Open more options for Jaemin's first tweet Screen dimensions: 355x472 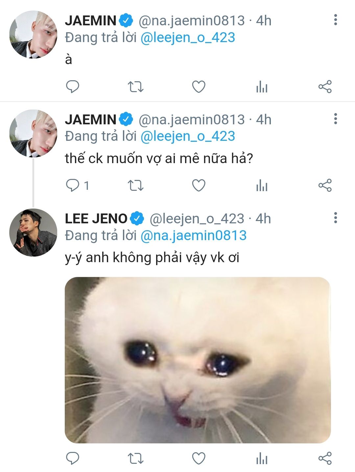coord(335,20)
